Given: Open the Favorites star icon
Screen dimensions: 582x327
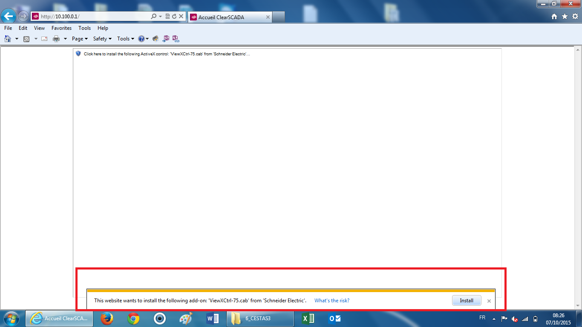Looking at the screenshot, I should (x=565, y=17).
